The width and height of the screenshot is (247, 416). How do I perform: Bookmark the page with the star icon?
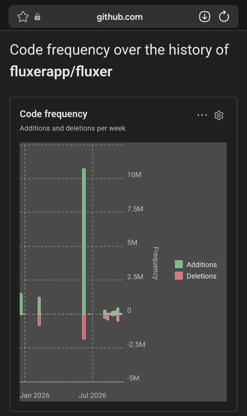coord(23,17)
